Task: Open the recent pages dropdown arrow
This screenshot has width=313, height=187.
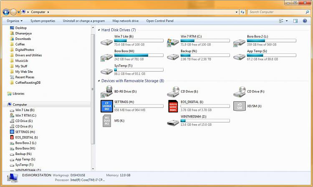Action: (18, 12)
